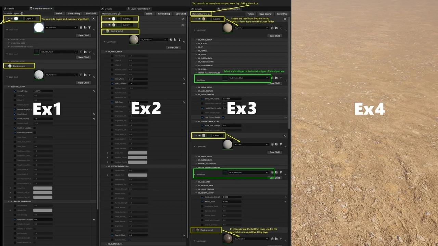Switch to the Details tab

click(10, 9)
